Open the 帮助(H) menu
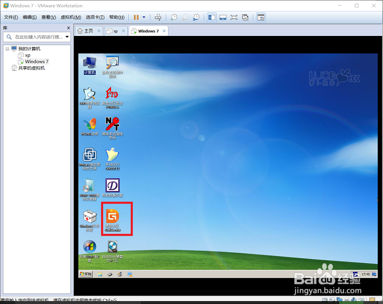Screen dimensions: 383x304 pos(117,18)
